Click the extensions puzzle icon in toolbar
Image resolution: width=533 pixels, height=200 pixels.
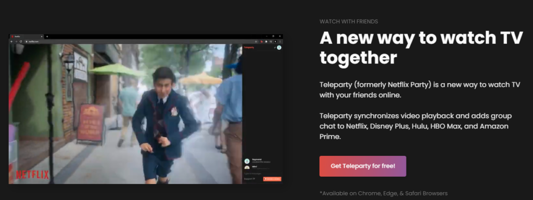pyautogui.click(x=266, y=42)
